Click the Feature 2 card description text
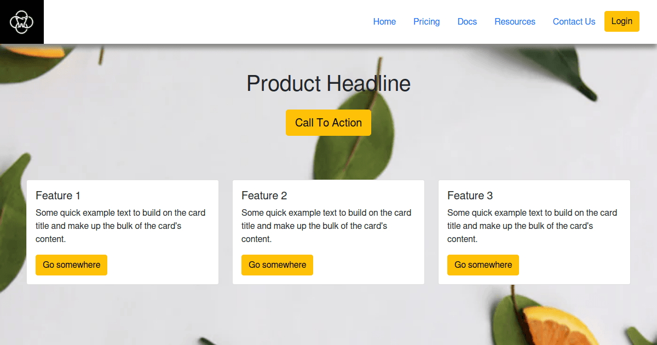Viewport: 657px width, 345px height. [326, 226]
